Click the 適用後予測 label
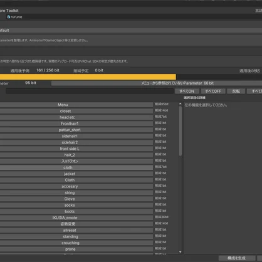The height and width of the screenshot is (262, 262). [20, 71]
